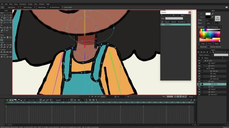Open the Bone menu
229x128 pixels.
(16, 4)
